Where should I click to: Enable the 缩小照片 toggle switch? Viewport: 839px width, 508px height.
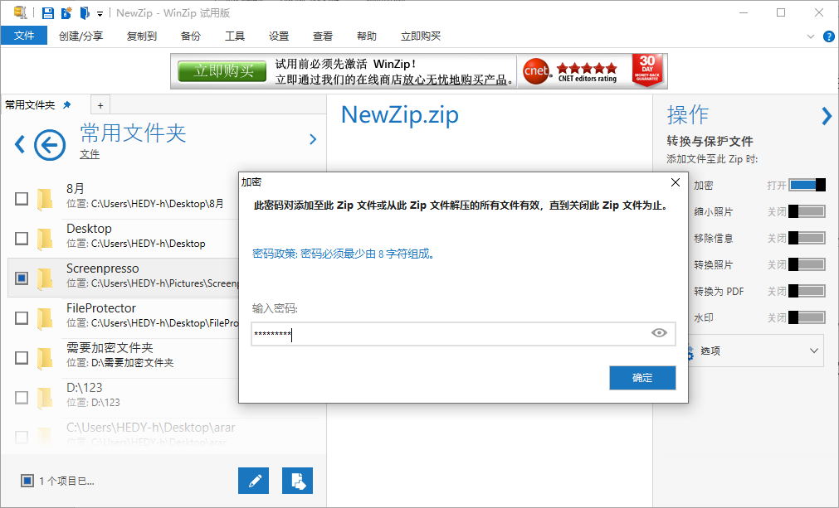(x=807, y=211)
